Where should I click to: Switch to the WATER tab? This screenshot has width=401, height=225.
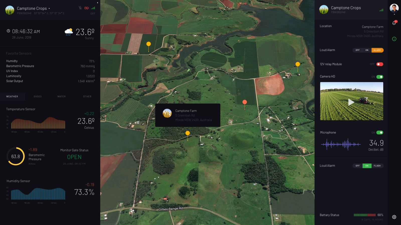[x=61, y=97]
